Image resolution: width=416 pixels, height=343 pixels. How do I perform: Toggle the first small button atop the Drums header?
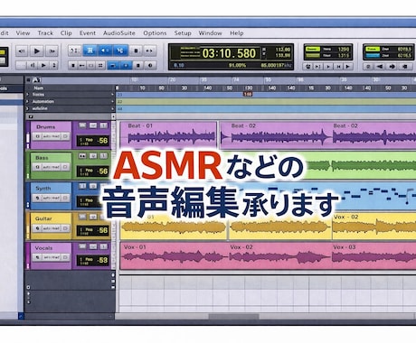coord(82,125)
